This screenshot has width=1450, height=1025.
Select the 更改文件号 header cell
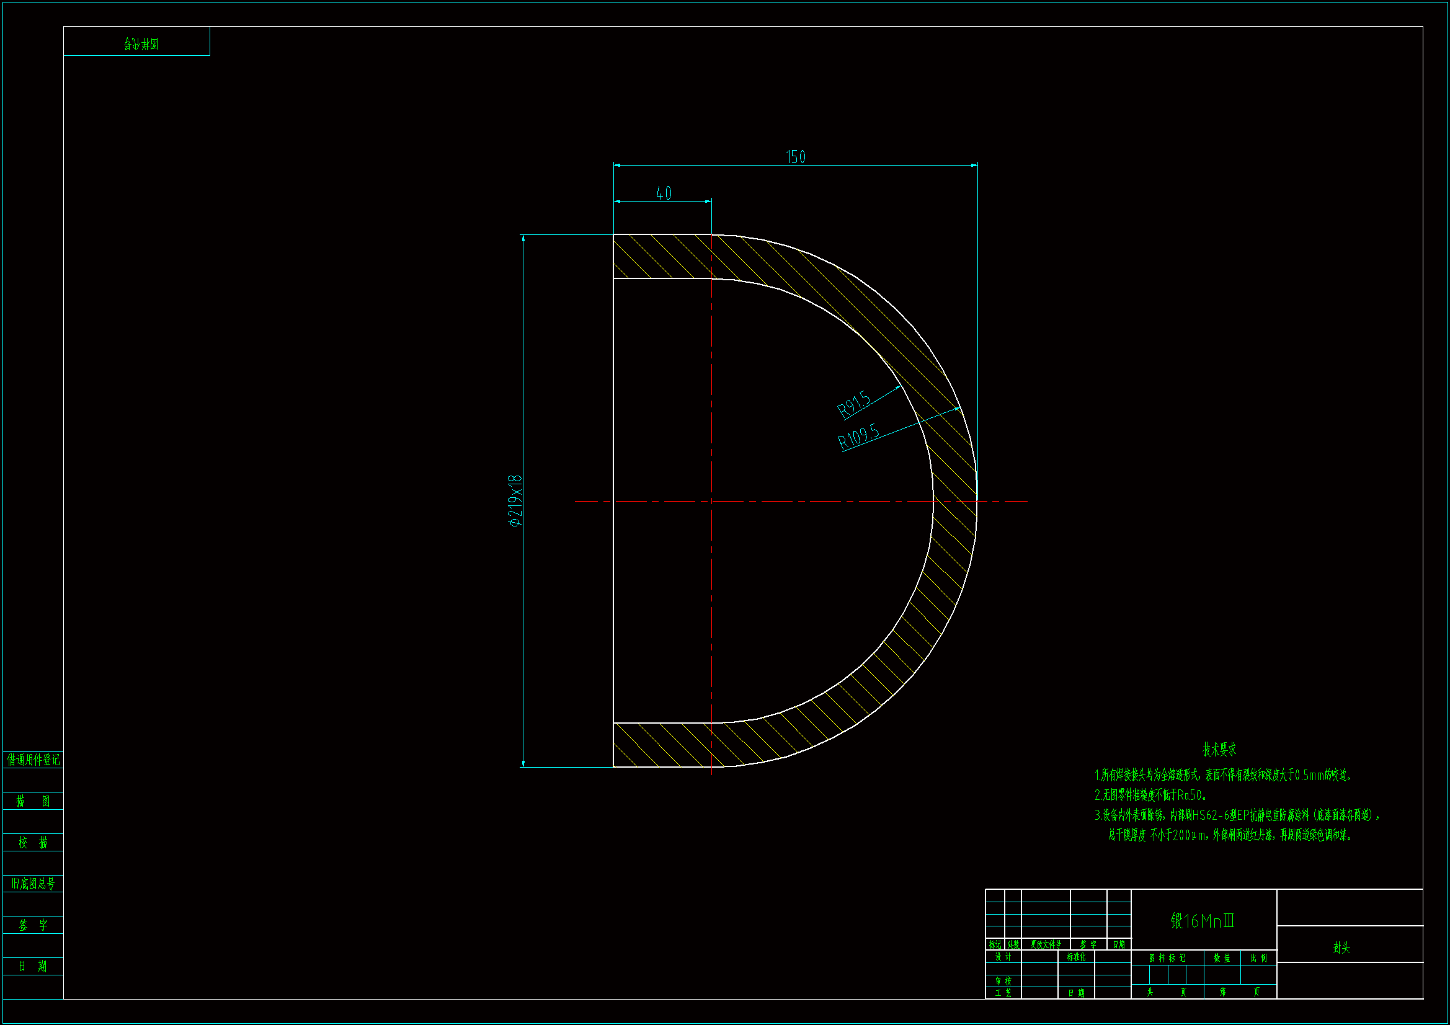click(x=1045, y=944)
